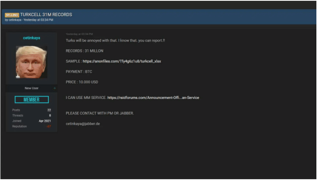
Task: Click the RECORDS : 31 MILLON line
Action: 84,51
